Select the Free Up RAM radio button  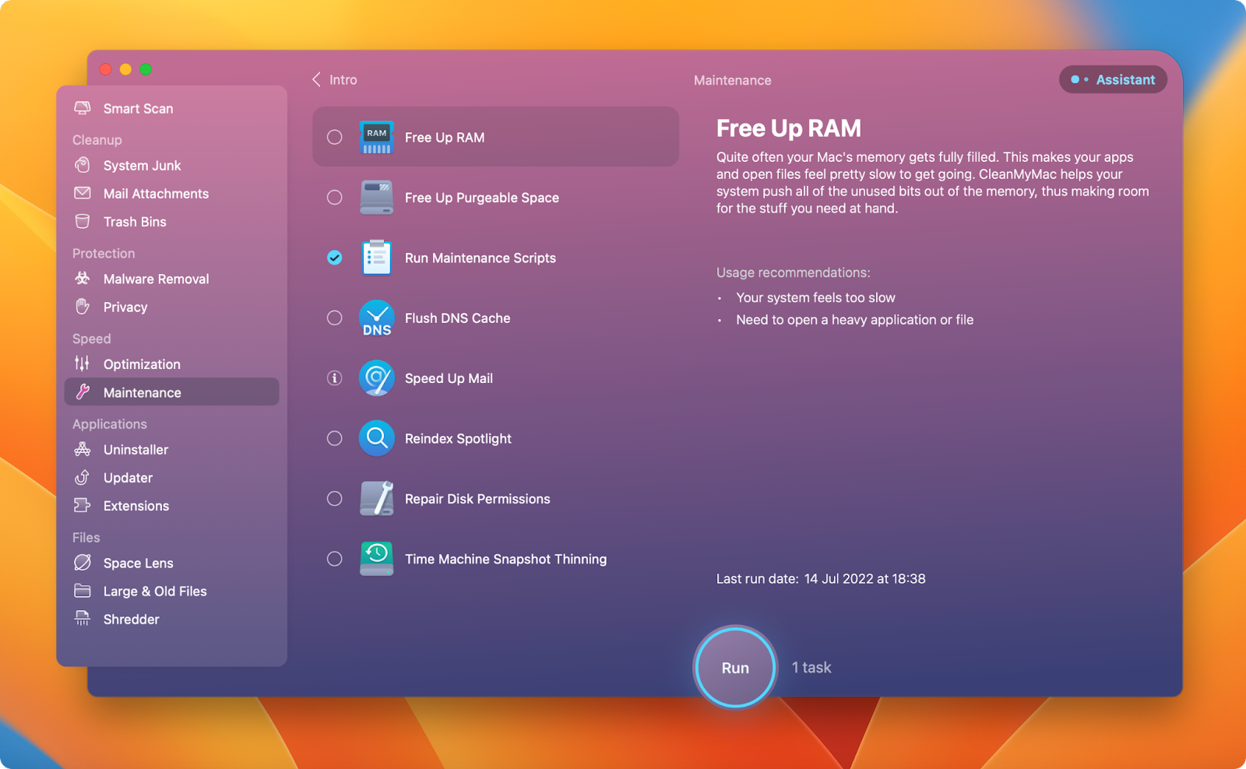pos(334,137)
